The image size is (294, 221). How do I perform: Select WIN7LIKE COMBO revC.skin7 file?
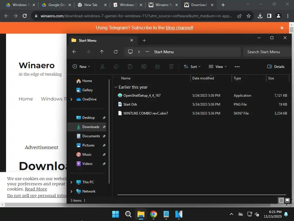pos(146,113)
